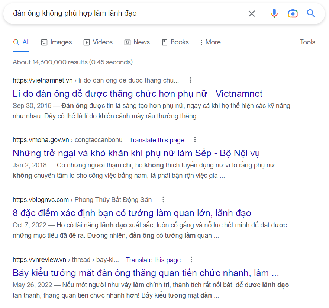Open options menu for the Vietnamnet result

[190, 80]
